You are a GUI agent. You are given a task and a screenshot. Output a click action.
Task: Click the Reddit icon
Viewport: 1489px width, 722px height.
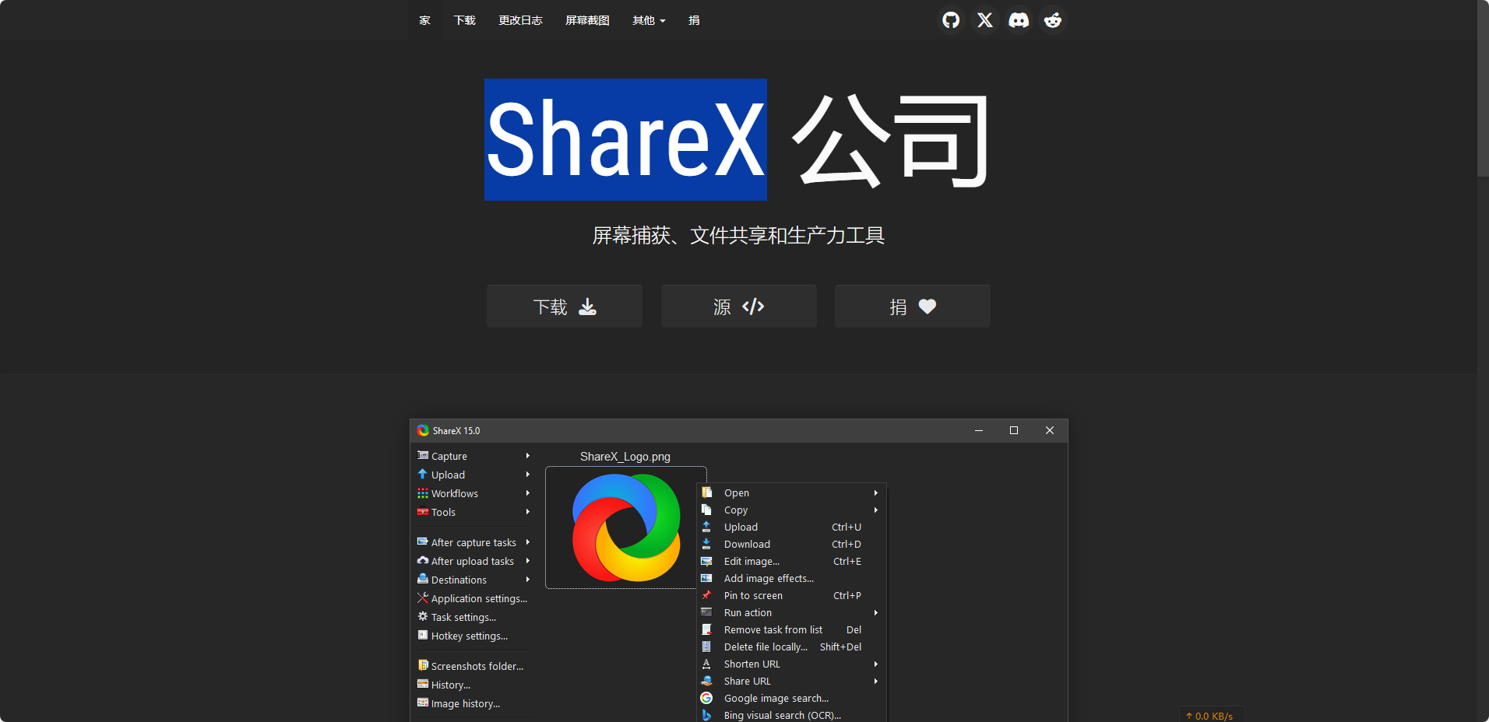click(1053, 20)
